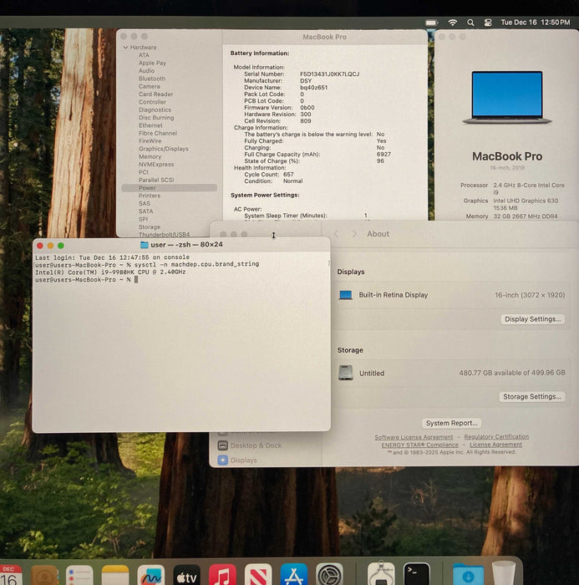Select Power in the Hardware list
This screenshot has width=579, height=585.
point(169,188)
